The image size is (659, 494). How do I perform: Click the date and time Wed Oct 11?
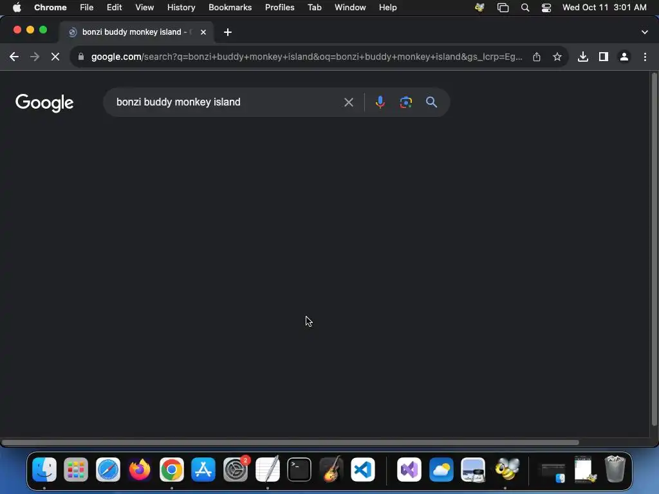604,8
